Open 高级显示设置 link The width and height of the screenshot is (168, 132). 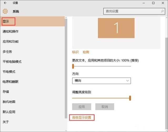click(82, 118)
